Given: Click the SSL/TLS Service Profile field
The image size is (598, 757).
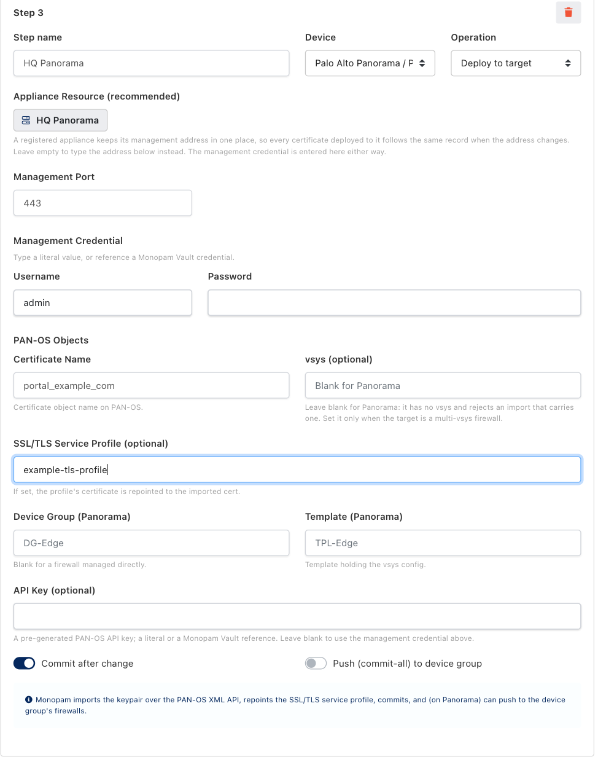Looking at the screenshot, I should (x=297, y=469).
